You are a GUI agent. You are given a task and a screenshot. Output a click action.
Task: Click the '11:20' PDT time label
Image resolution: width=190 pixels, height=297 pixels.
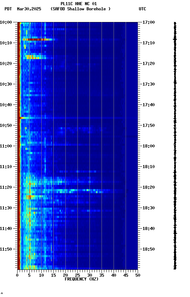(6, 187)
